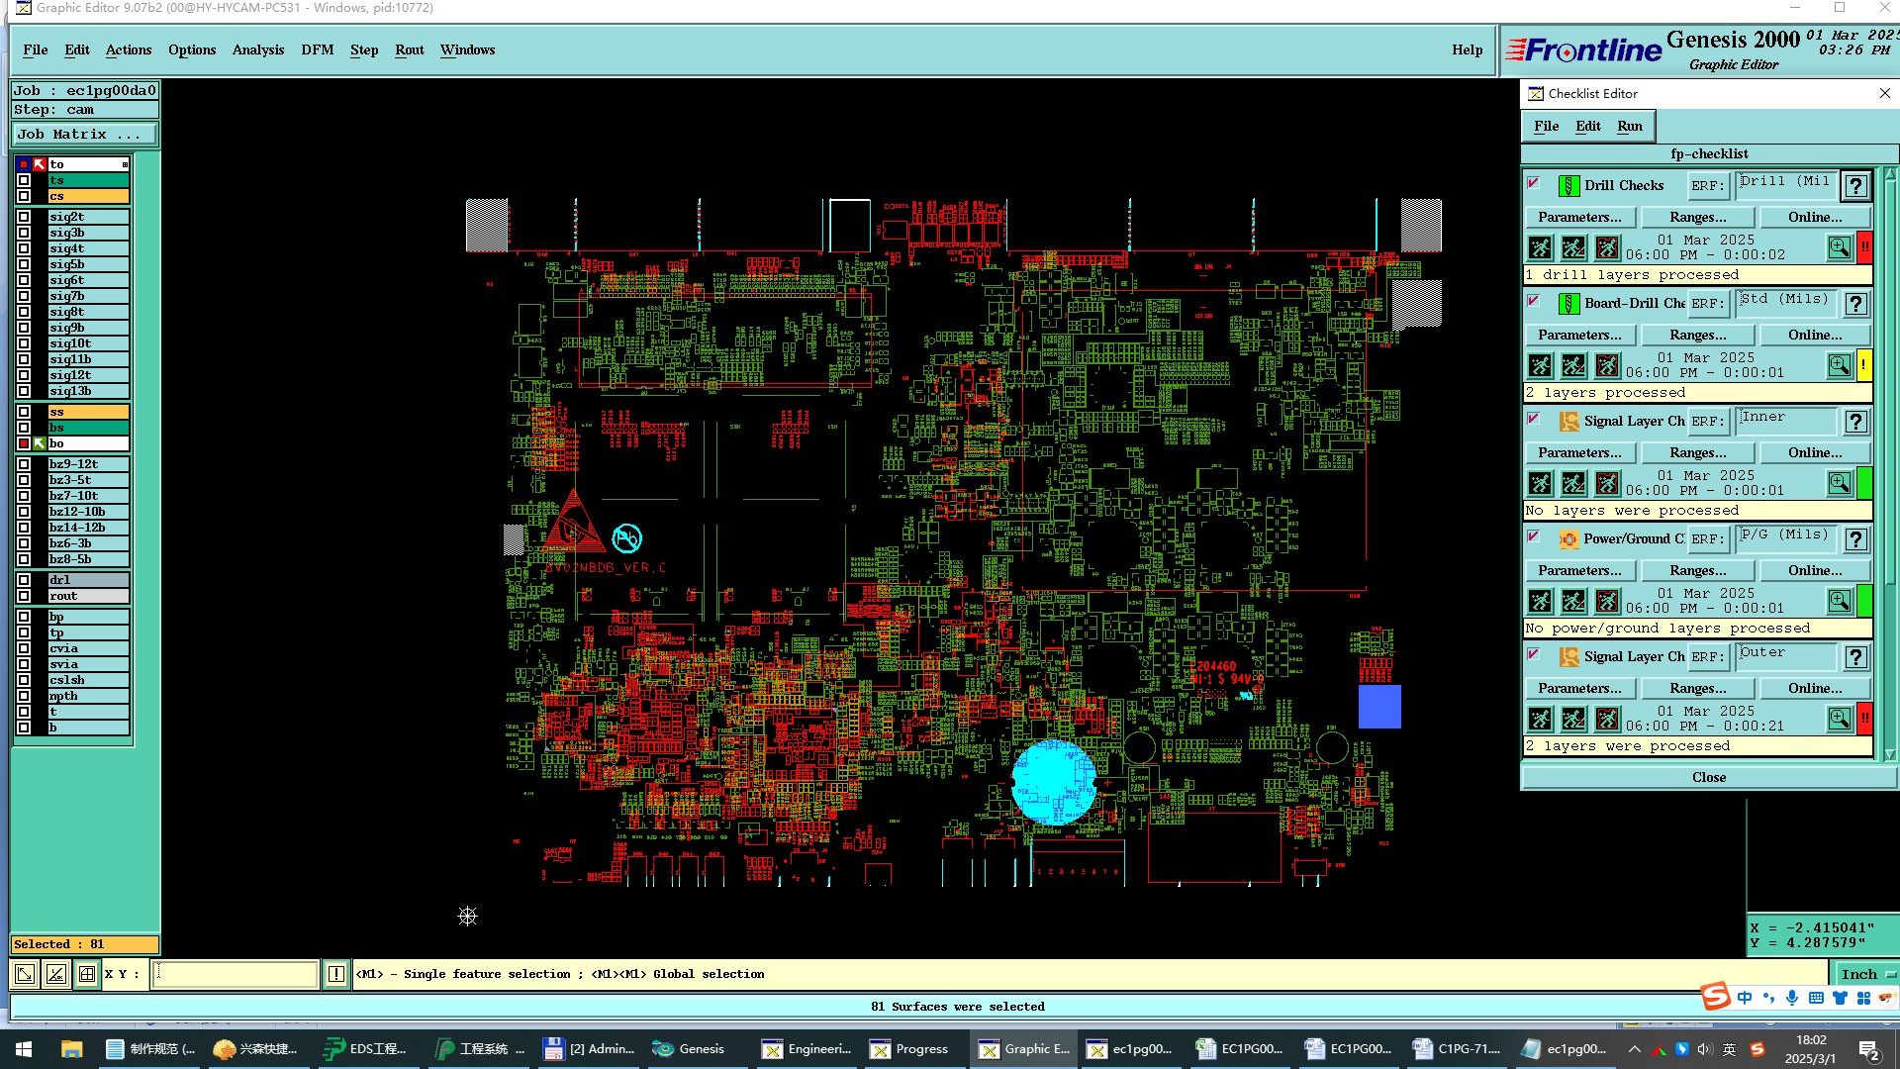Screen dimensions: 1900x1069
Task: Open Drill Checks results magnifier
Action: click(x=1839, y=247)
